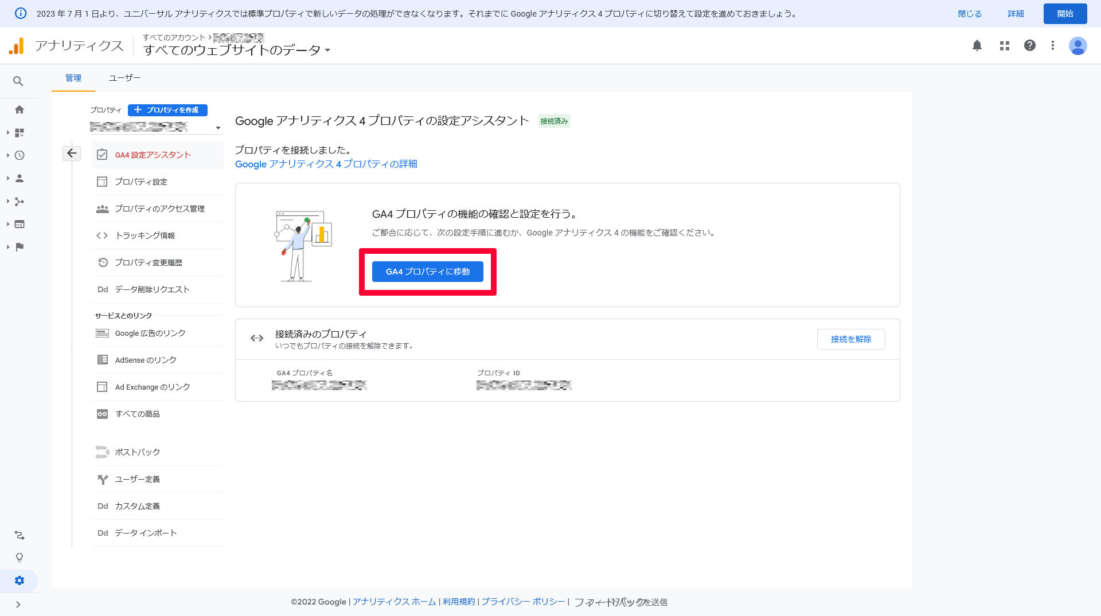Click the GA4 設定アシスタント checkbox icon

(102, 155)
